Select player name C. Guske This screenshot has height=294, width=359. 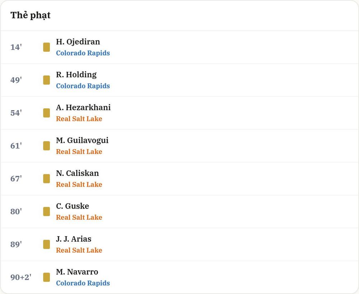[x=73, y=206]
